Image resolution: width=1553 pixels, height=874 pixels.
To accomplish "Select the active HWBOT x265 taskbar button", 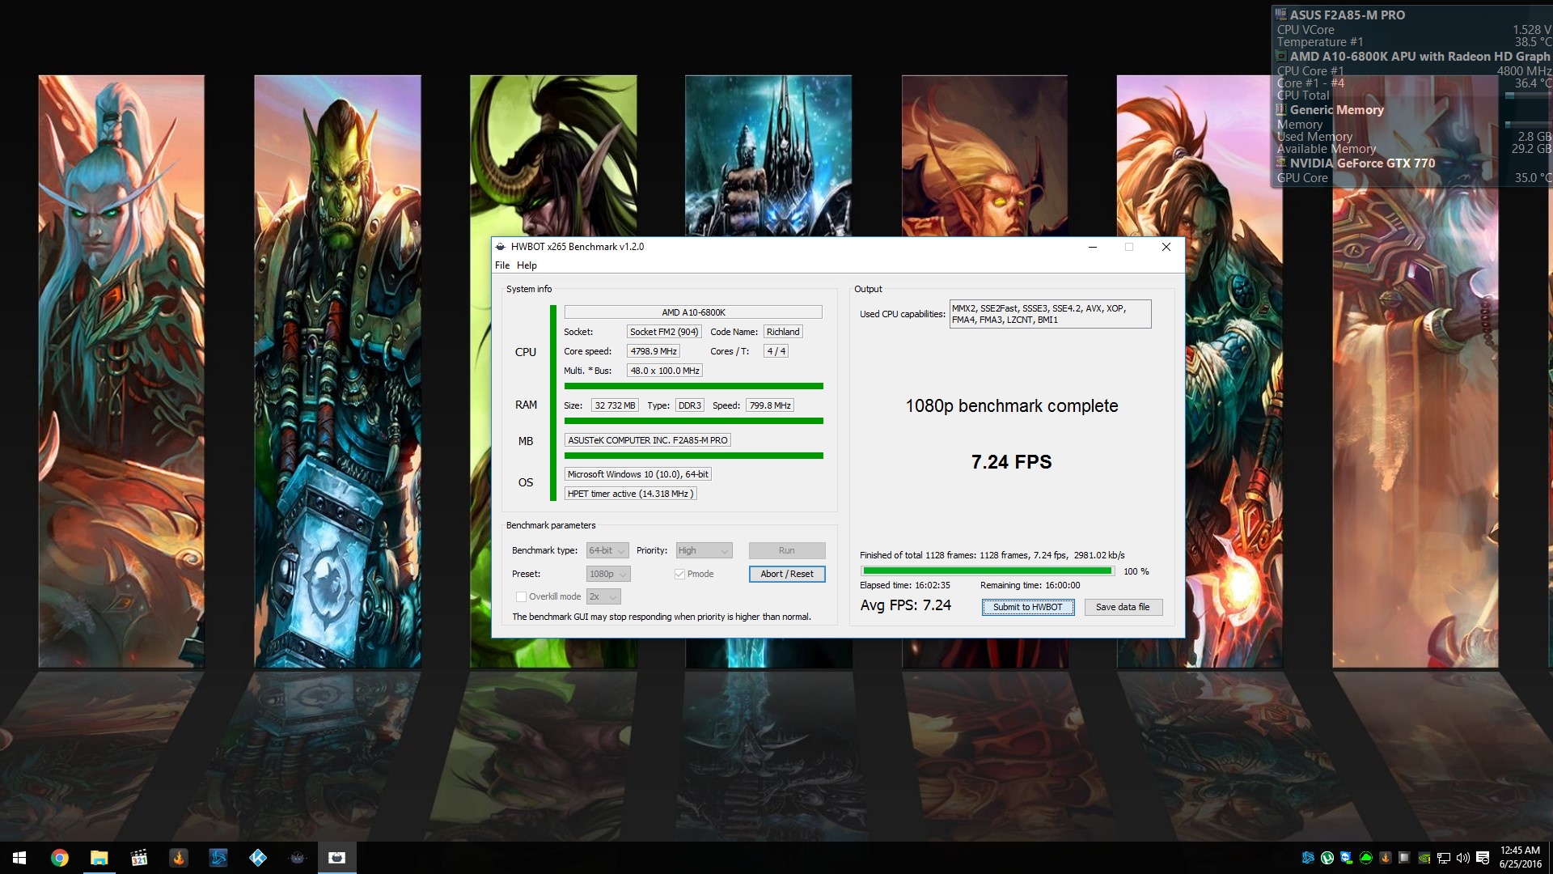I will (336, 858).
